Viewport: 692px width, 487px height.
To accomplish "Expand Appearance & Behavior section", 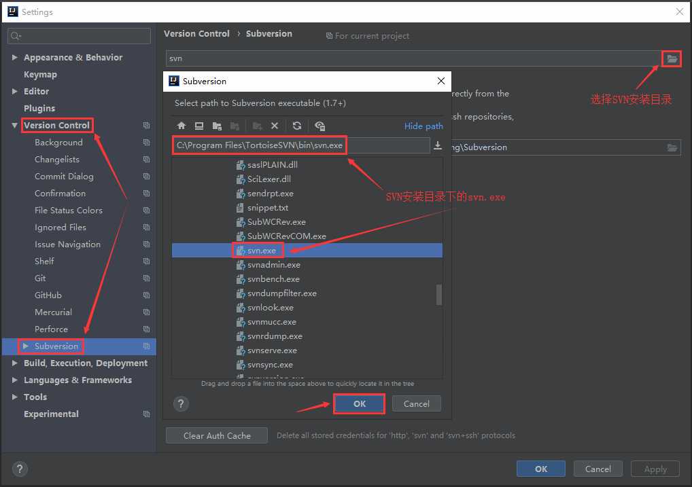I will (x=14, y=57).
